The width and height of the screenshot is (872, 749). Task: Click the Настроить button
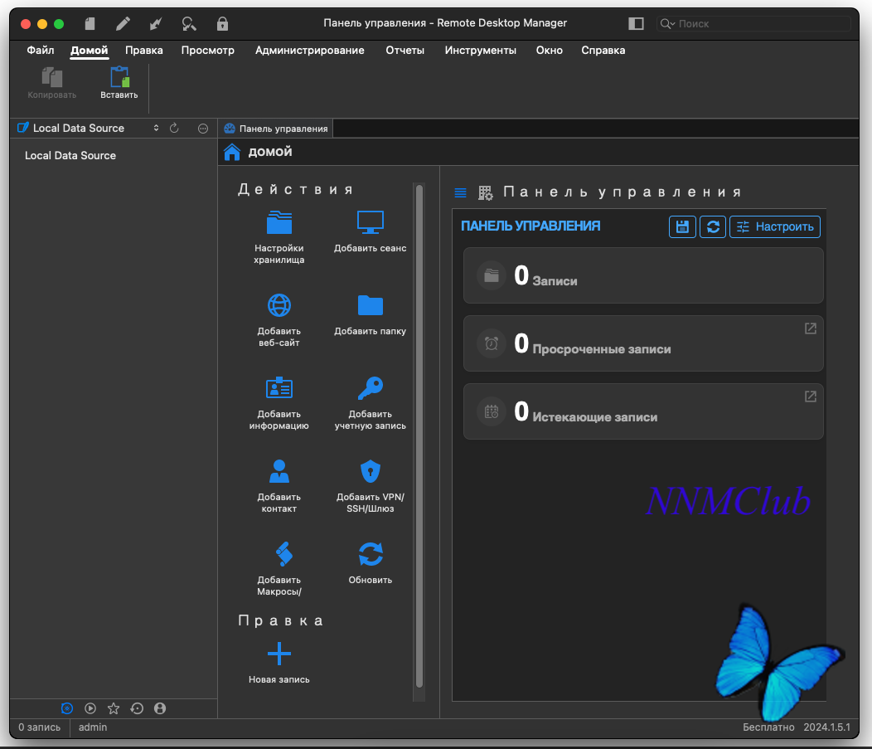[x=775, y=226]
